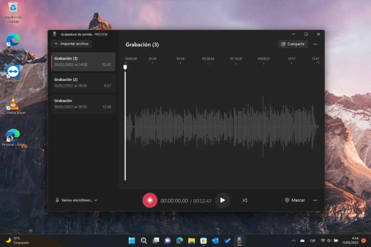Open volume speaker tray icon
Screen dimensions: 371x247
tap(329, 241)
